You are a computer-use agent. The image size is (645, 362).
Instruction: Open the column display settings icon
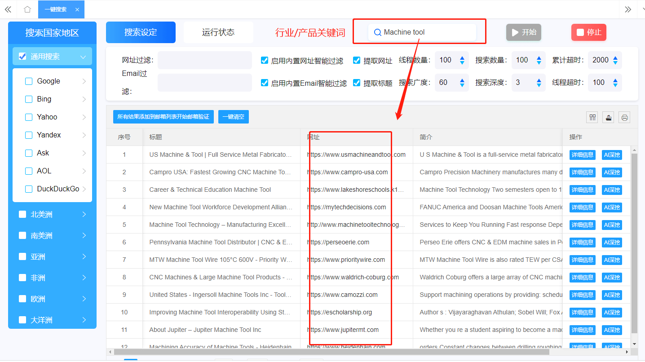(592, 117)
